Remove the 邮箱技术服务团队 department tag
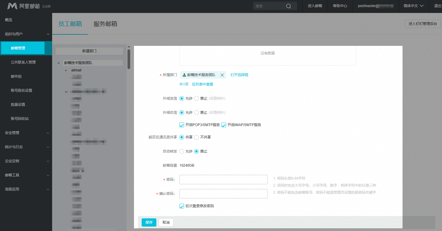 [x=222, y=75]
